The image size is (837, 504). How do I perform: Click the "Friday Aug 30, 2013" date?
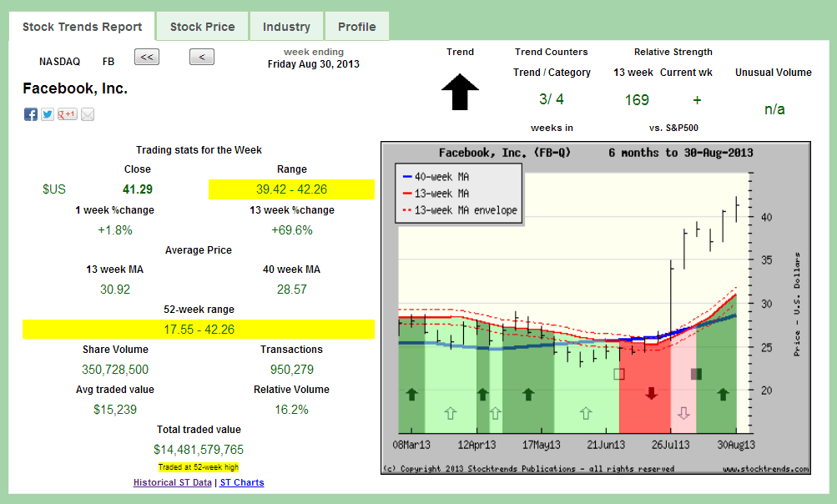313,64
